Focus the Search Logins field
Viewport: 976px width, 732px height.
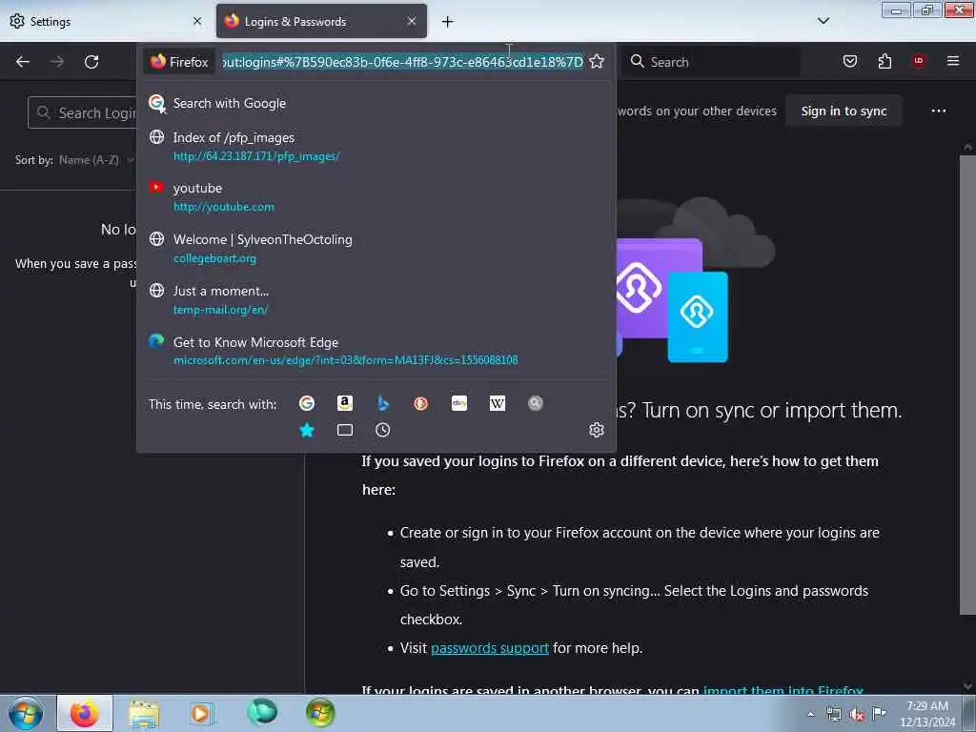pyautogui.click(x=84, y=112)
